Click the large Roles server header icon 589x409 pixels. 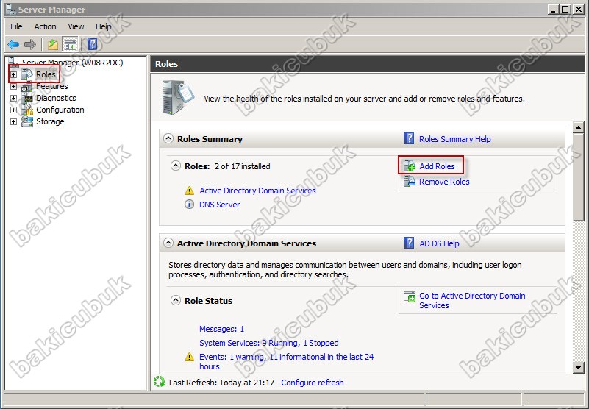[178, 97]
